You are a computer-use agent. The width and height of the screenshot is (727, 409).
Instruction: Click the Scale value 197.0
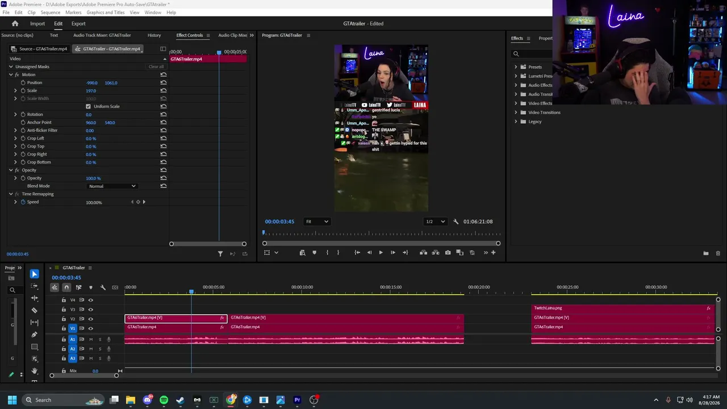[91, 91]
